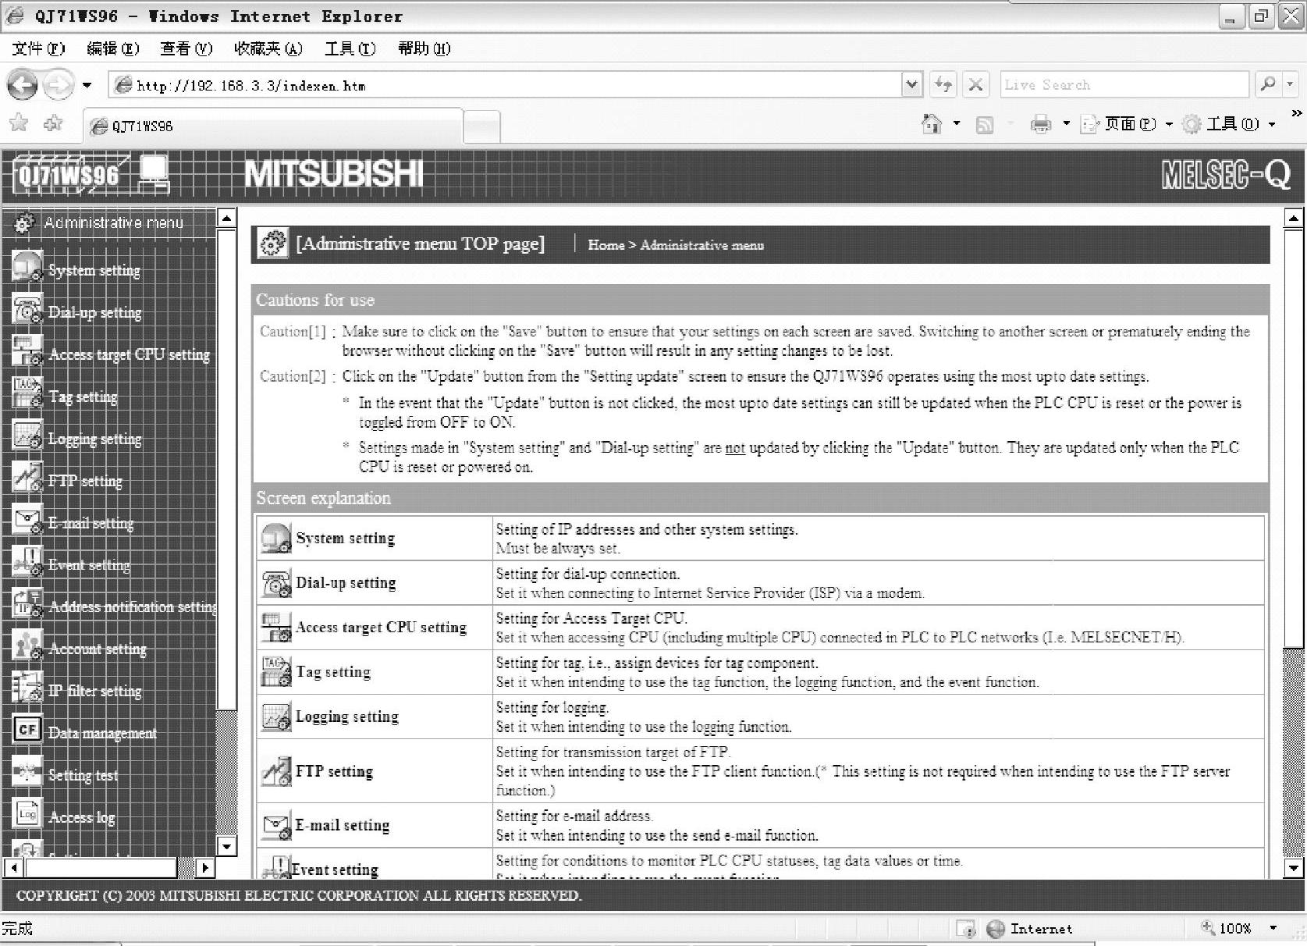Open the Dial-up setting sidebar link
This screenshot has height=946, width=1307.
(x=95, y=312)
